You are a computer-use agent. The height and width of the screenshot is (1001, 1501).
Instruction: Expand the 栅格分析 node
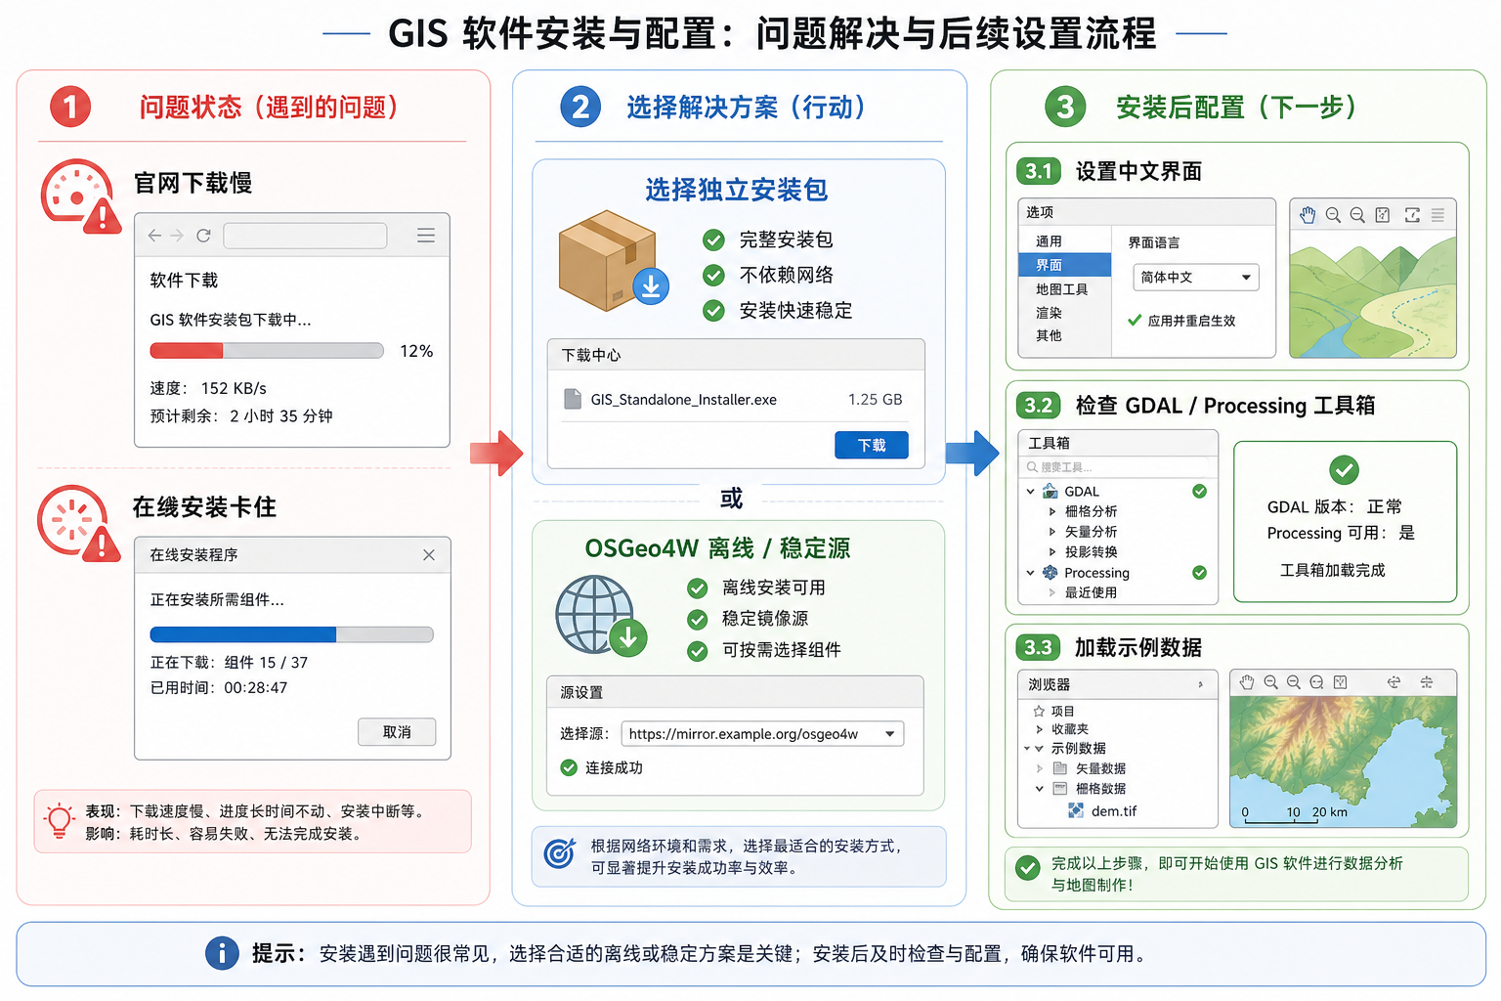coord(1052,511)
